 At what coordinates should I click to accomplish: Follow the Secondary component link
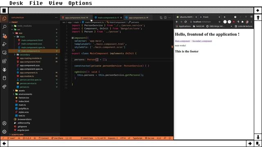(x=202, y=41)
